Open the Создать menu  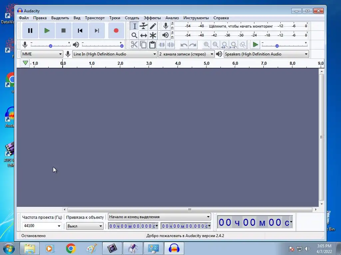(x=132, y=18)
